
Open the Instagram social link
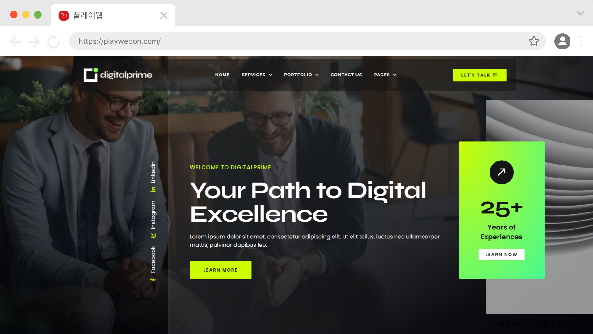[153, 219]
